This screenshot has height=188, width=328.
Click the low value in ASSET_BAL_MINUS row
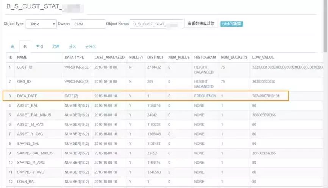(x=264, y=115)
